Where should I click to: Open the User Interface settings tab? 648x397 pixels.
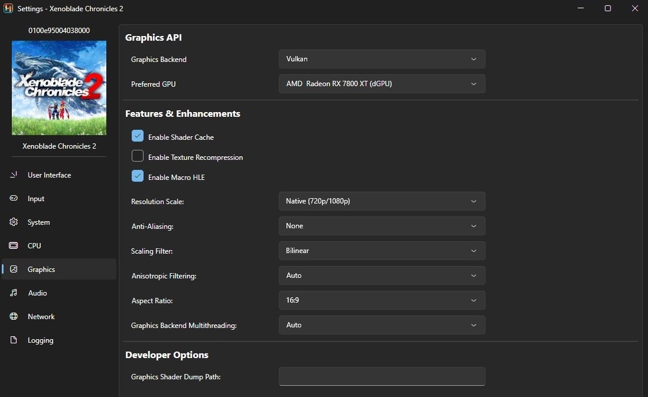coord(59,175)
